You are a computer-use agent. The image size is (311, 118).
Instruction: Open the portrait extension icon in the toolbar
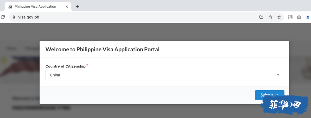coord(290,17)
